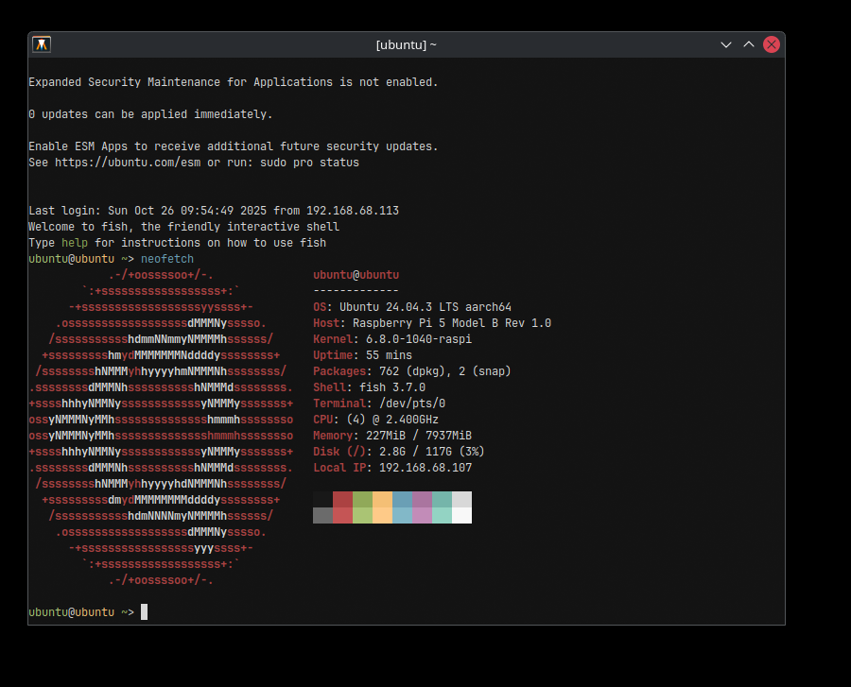Click the "Packages: 762 (dpkg), 2 (snap)" line
Viewport: 851px width, 687px height.
click(412, 371)
